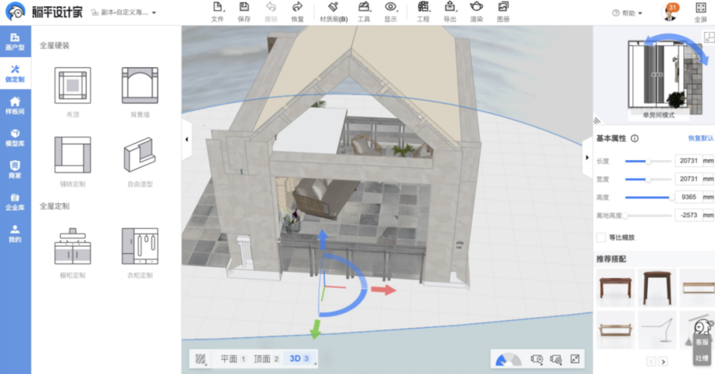Click the 离地高度 field showing -2573
The image size is (715, 374).
point(688,215)
